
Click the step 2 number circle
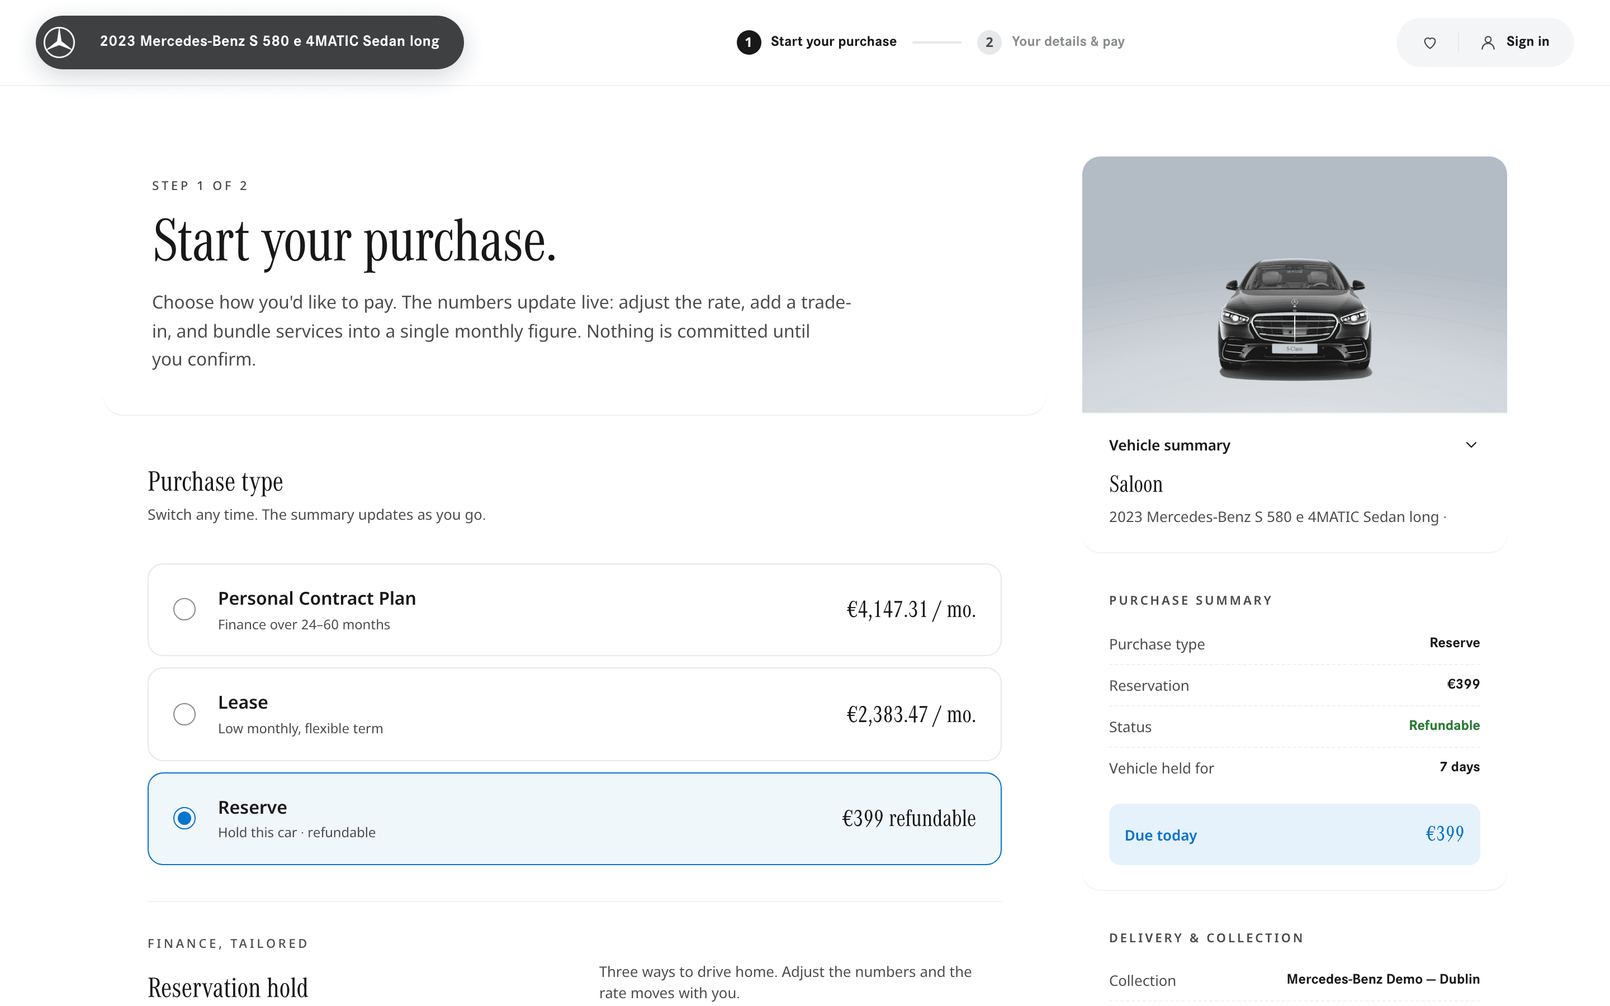(988, 42)
